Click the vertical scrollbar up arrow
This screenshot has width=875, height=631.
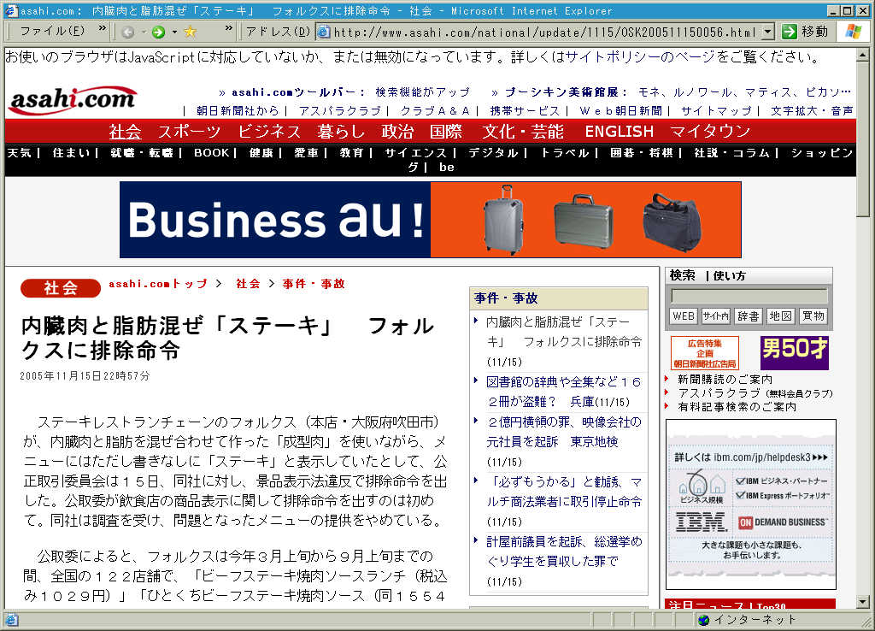[863, 56]
